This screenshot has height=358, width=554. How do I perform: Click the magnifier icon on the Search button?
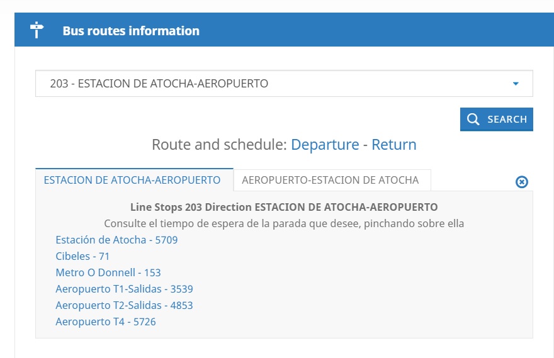point(474,119)
